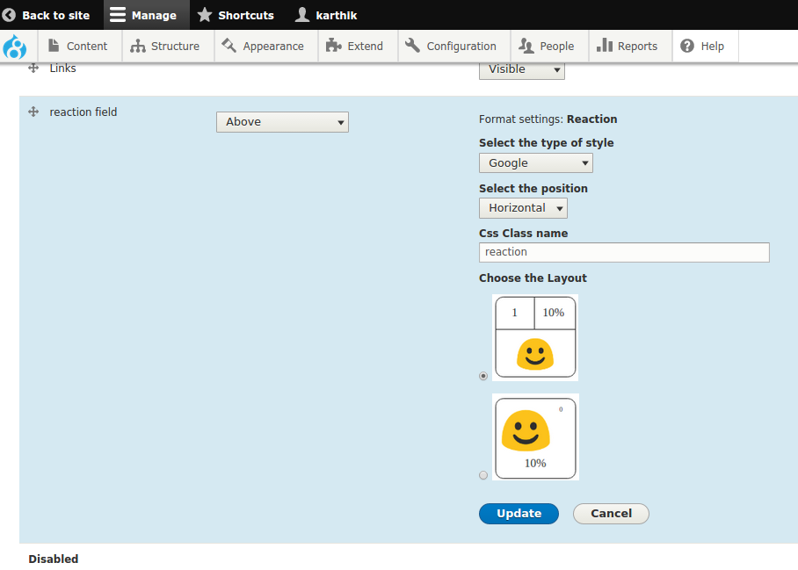
Task: Click the Drupal logo icon
Action: click(x=16, y=47)
